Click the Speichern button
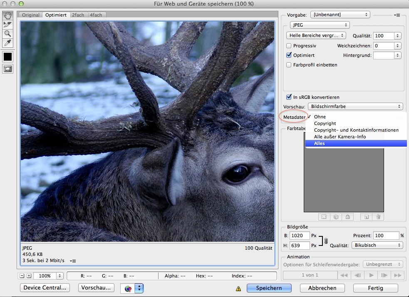This screenshot has height=297, width=409. [269, 288]
